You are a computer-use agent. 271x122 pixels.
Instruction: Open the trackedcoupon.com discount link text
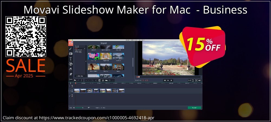(97, 118)
